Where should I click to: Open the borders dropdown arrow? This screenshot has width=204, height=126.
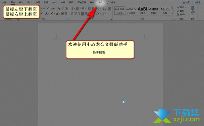[x=105, y=14]
